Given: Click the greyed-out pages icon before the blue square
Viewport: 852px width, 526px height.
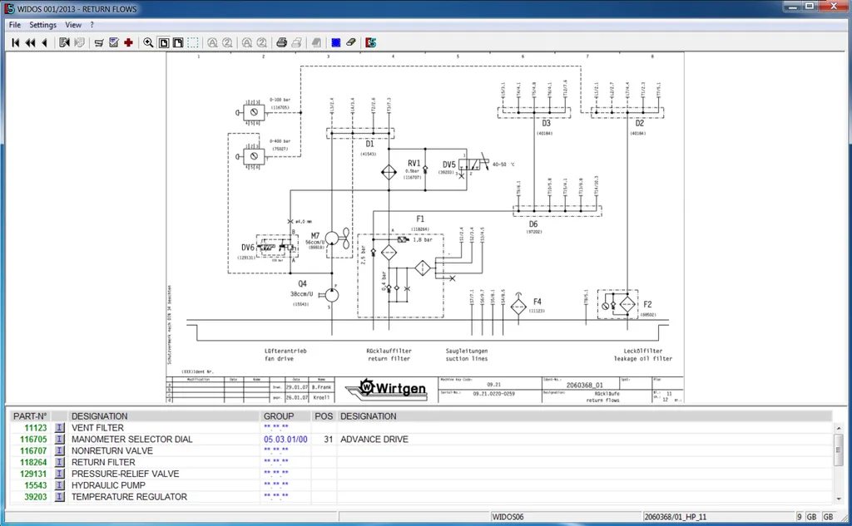Looking at the screenshot, I should tap(316, 42).
